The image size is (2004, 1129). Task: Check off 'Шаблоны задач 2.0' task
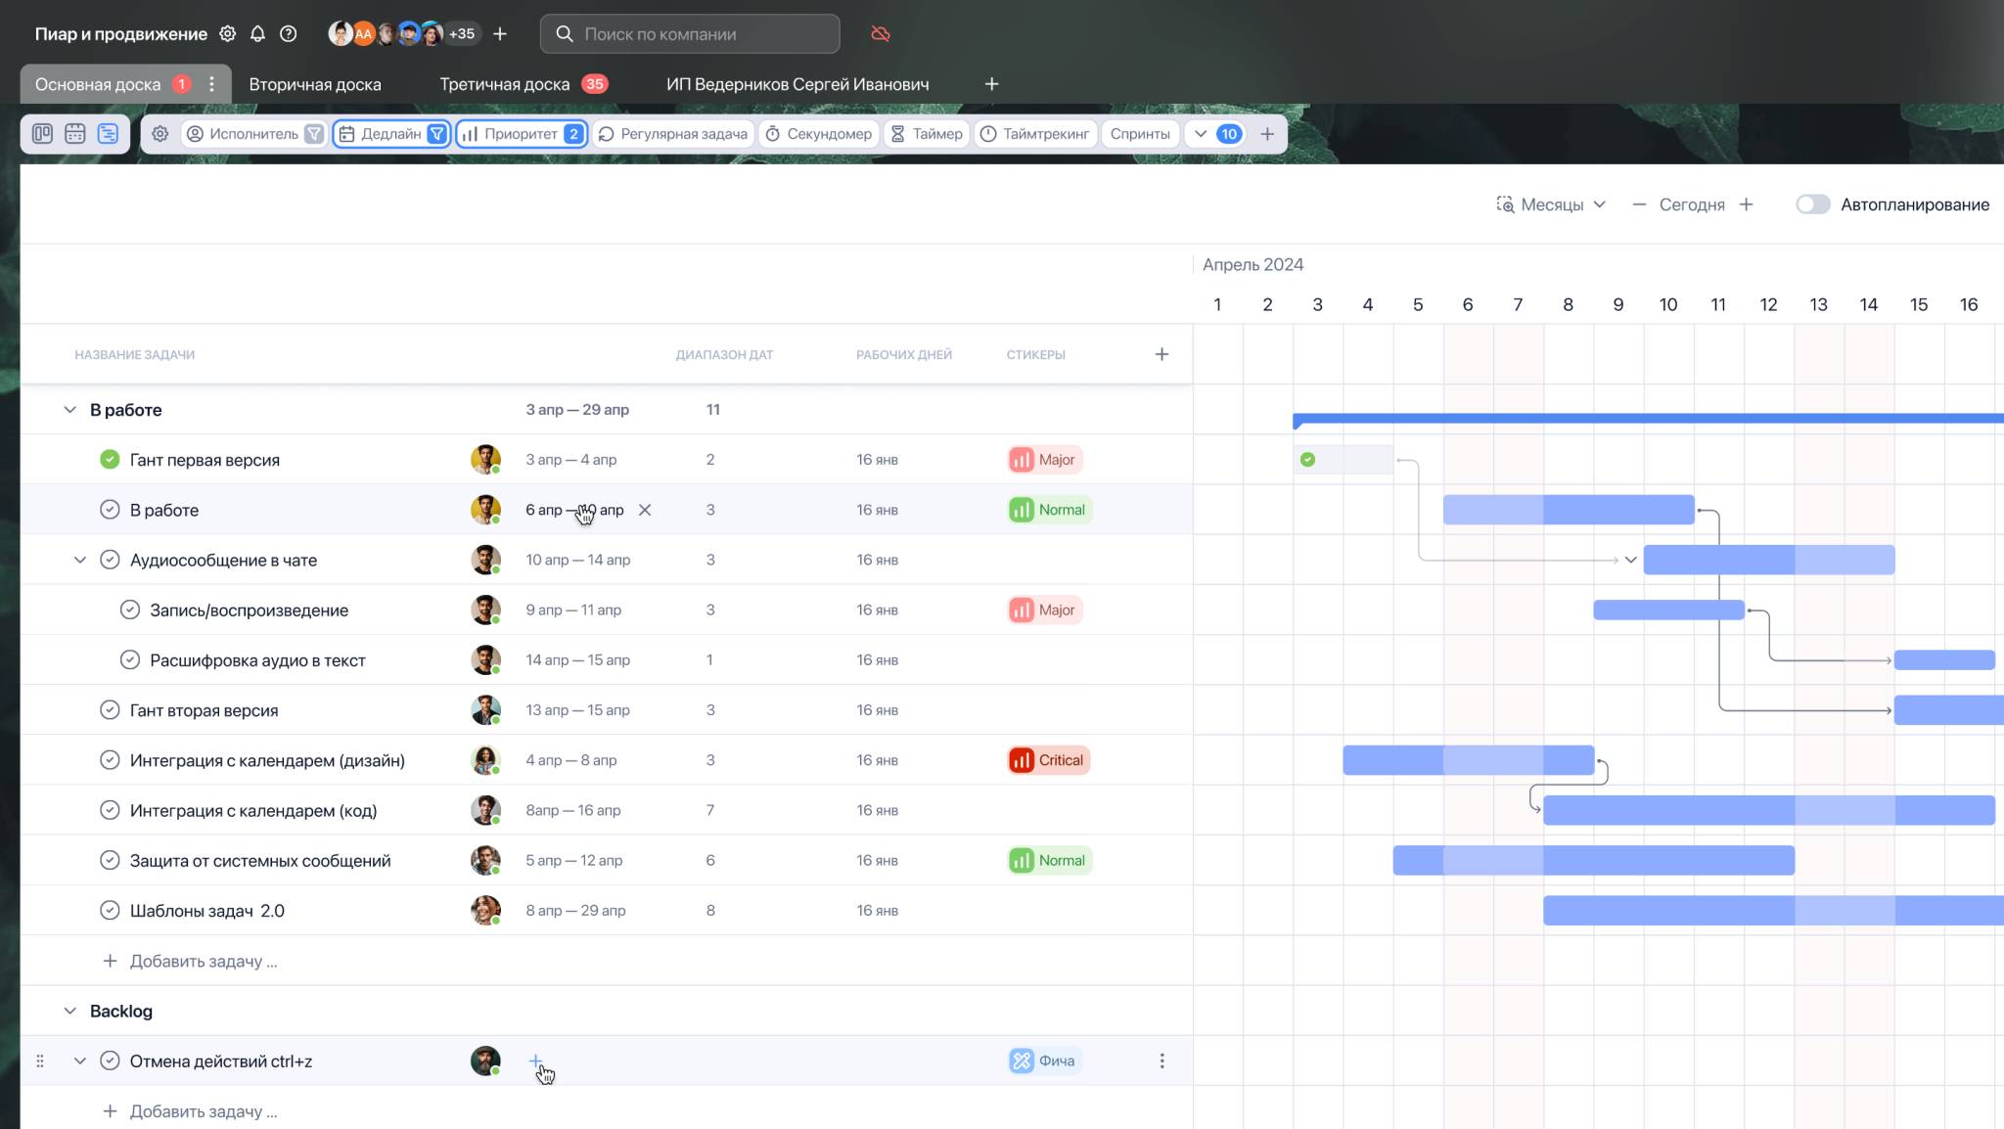[x=110, y=911]
